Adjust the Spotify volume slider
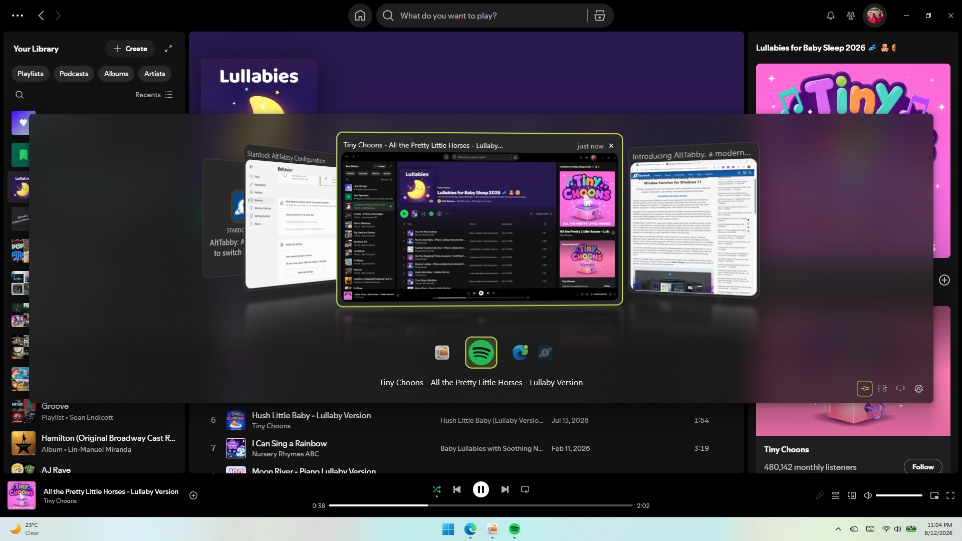 tap(899, 495)
